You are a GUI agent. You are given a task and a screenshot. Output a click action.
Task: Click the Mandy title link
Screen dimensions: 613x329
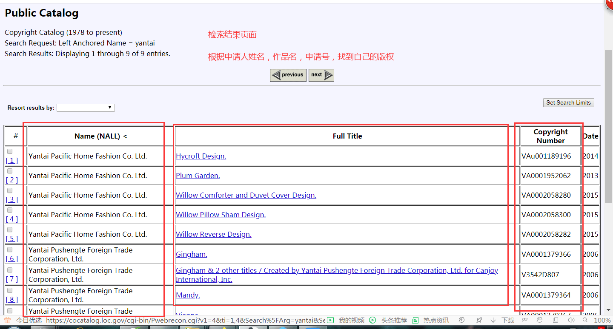[x=188, y=295]
